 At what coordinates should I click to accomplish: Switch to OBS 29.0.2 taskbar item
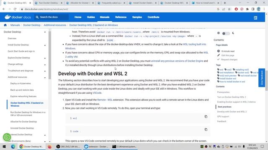(68, 146)
